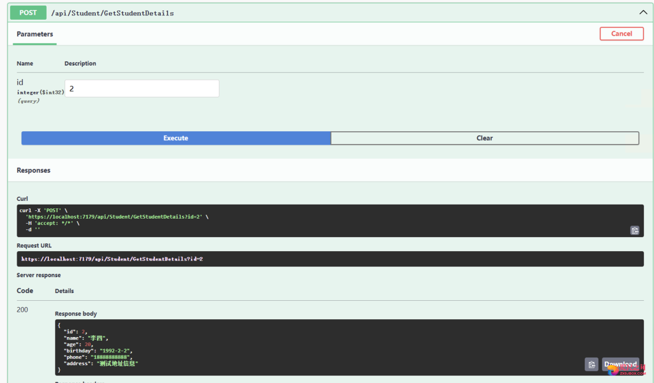Viewport: 654px width, 383px height.
Task: Click the "address" line in response body
Action: tap(100, 363)
